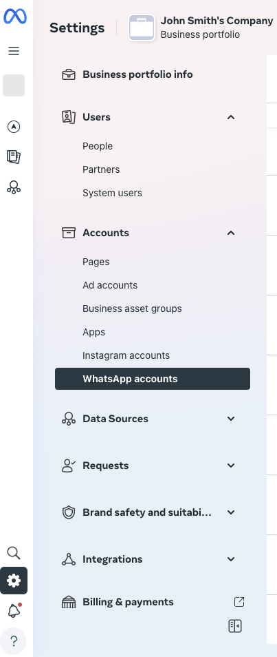This screenshot has width=277, height=657.
Task: Open the hamburger menu icon
Action: [14, 51]
